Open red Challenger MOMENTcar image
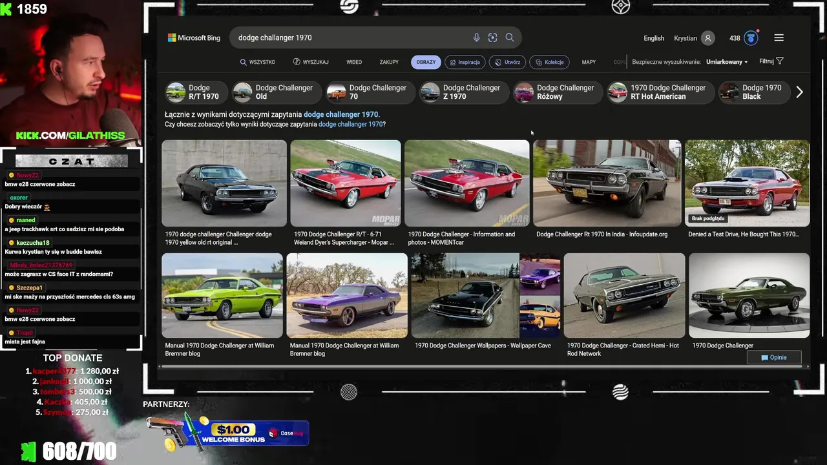The height and width of the screenshot is (465, 827). point(466,183)
